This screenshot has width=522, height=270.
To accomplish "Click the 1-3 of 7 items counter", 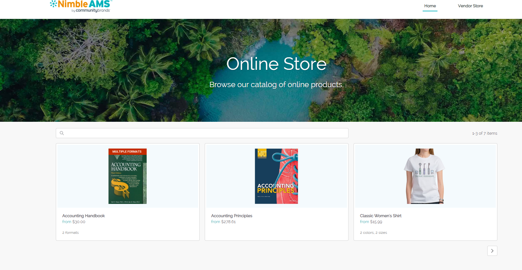I will tap(484, 133).
